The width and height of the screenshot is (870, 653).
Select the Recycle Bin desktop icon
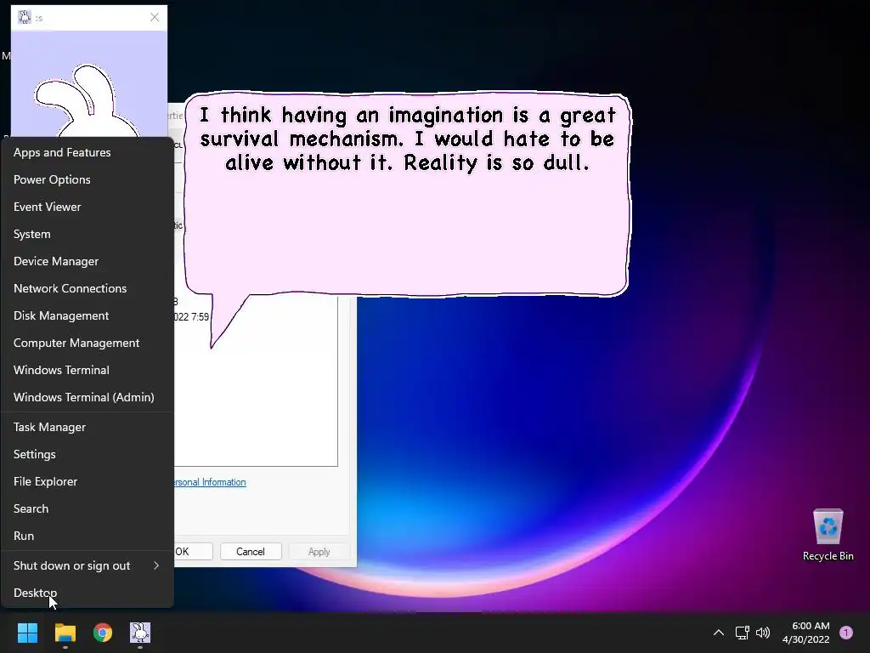pos(828,535)
